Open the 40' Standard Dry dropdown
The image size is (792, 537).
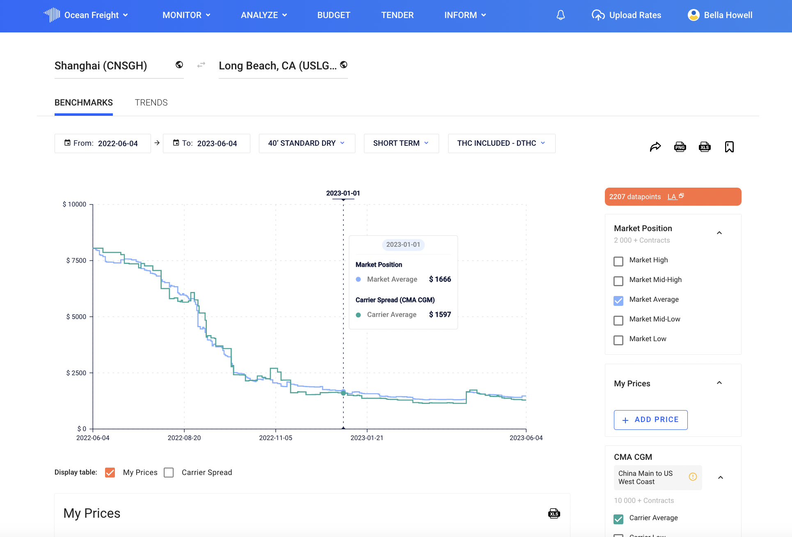point(307,143)
